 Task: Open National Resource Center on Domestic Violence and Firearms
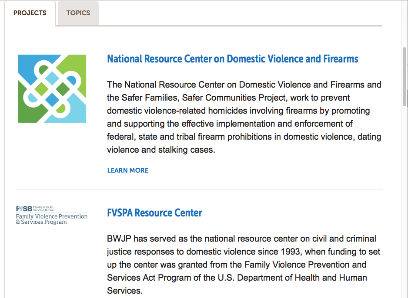point(233,59)
